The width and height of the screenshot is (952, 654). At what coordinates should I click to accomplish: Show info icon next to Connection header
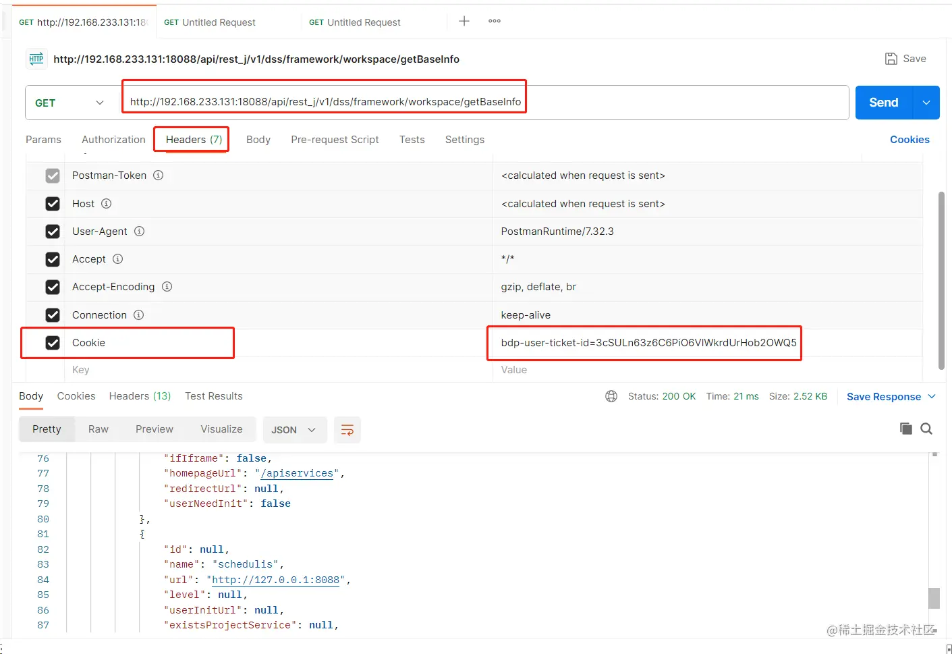(139, 315)
